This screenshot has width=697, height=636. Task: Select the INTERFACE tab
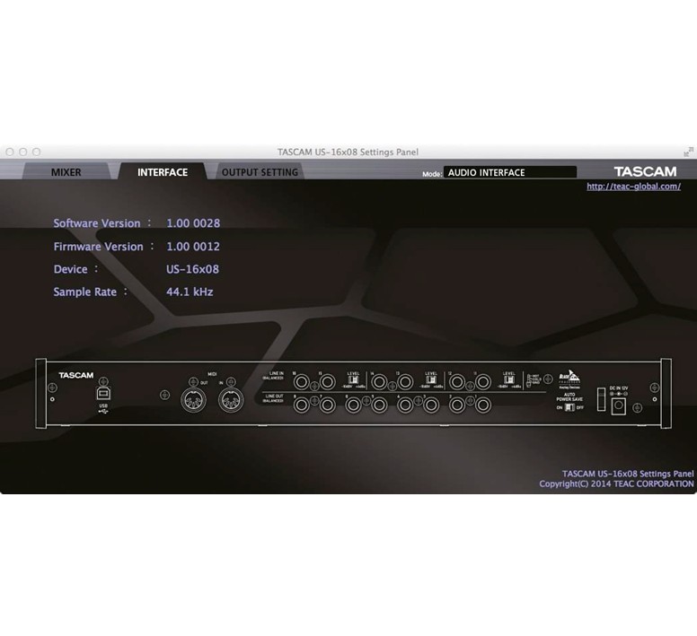point(163,172)
